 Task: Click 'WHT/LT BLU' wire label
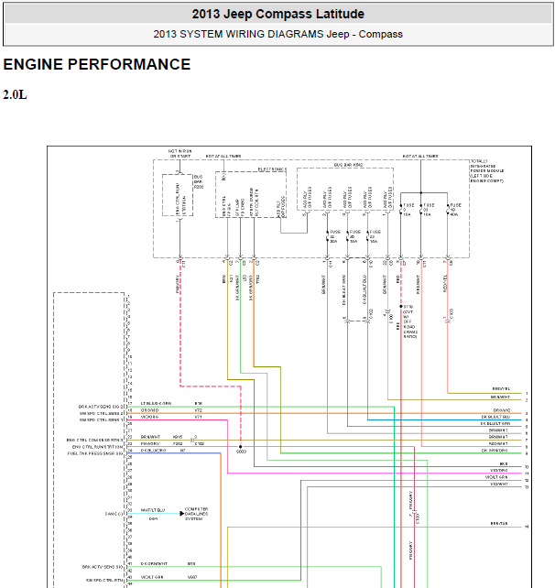(x=153, y=510)
